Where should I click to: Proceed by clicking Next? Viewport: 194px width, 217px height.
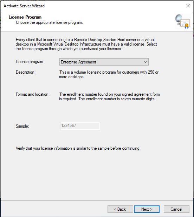coord(147,209)
